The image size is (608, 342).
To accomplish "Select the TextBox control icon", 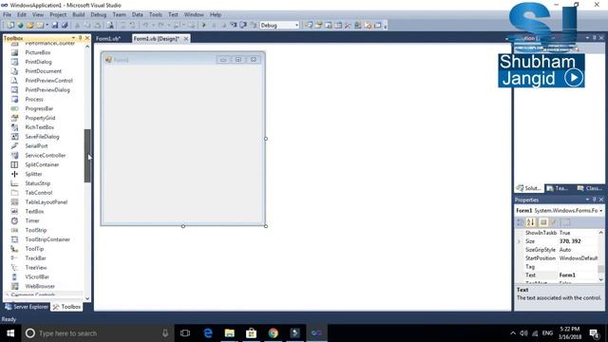I will click(15, 211).
